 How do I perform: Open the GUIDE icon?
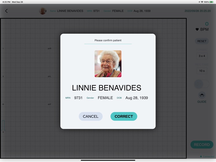coord(202,95)
